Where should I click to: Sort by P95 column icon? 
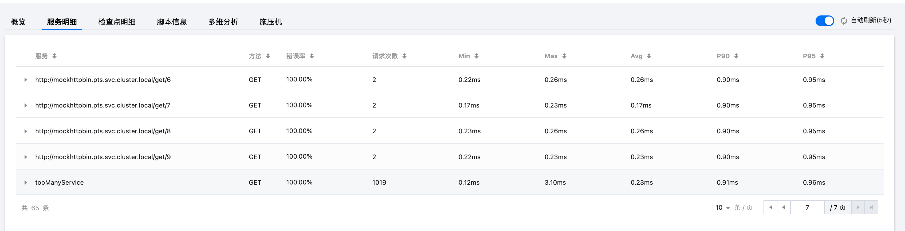822,56
